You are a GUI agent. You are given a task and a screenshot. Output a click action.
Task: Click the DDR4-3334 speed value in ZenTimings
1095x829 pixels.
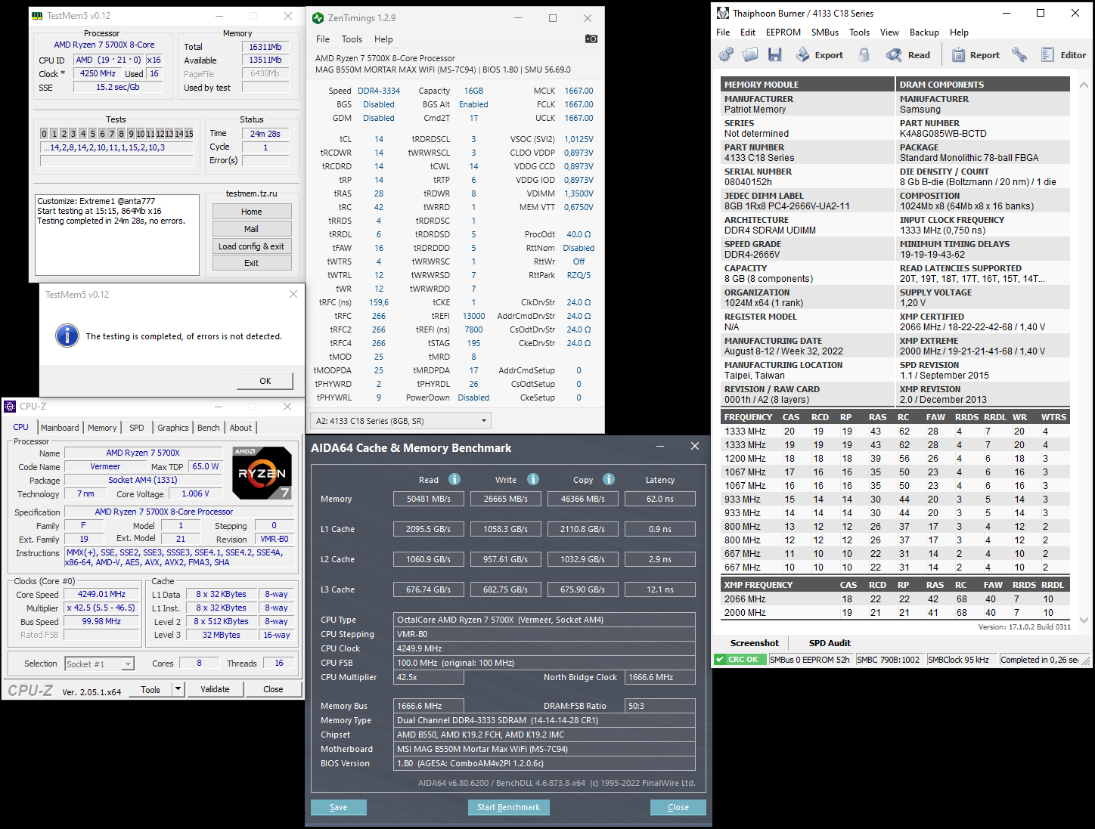[x=379, y=91]
